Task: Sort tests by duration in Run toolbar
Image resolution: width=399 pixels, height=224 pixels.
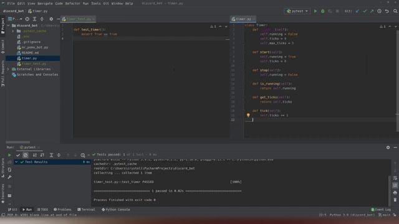Action: tap(42, 155)
